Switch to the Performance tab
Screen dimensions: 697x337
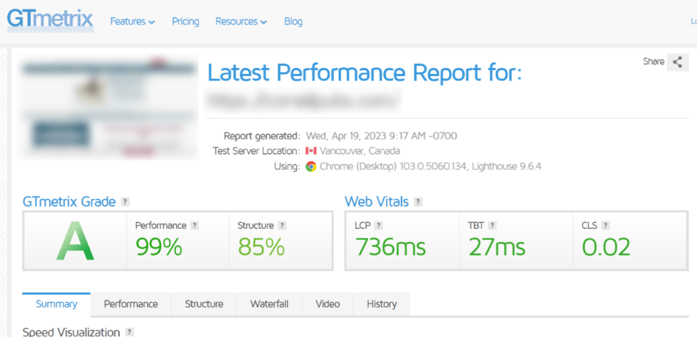pos(131,304)
